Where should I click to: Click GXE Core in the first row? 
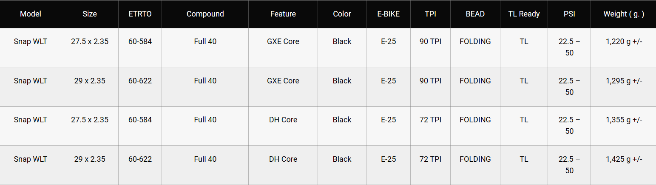click(x=283, y=41)
